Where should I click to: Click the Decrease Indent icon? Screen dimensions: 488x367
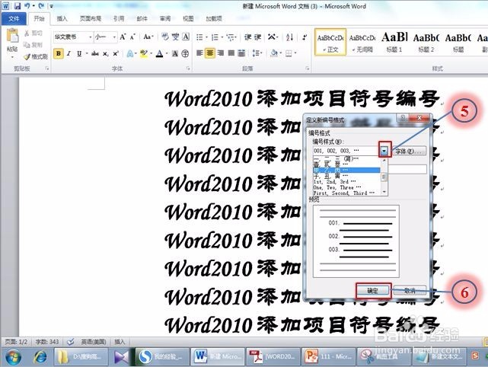247,37
